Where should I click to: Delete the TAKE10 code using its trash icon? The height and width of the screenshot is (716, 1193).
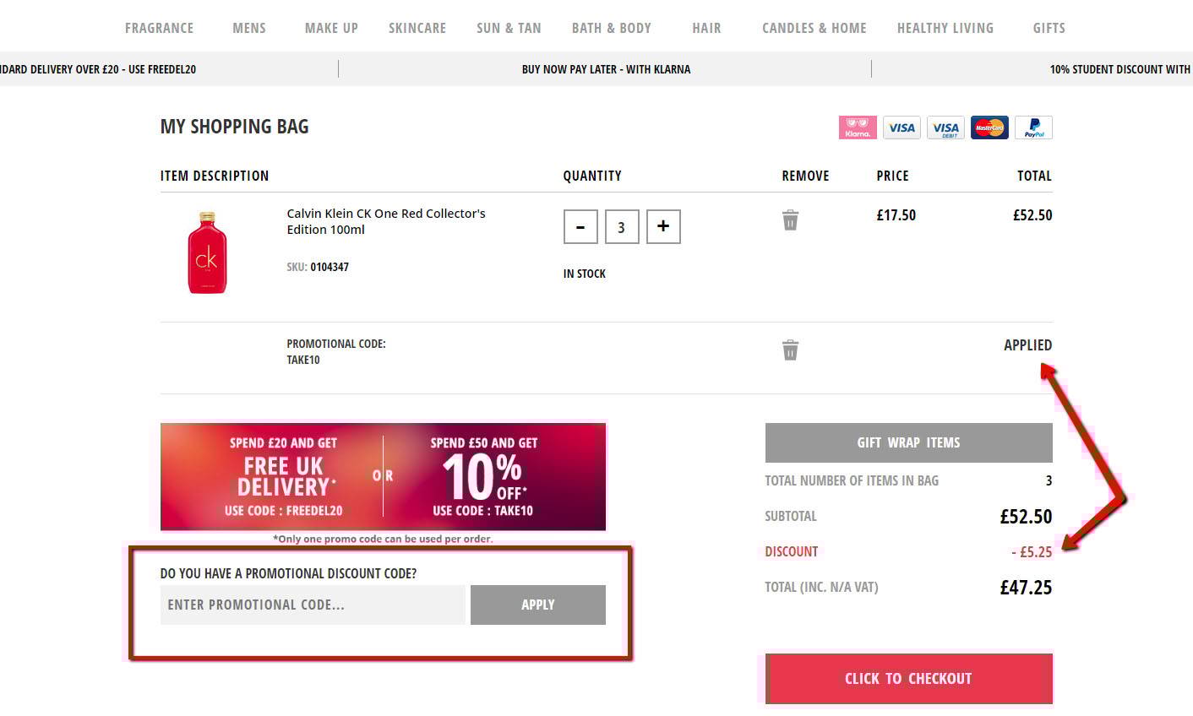point(790,349)
